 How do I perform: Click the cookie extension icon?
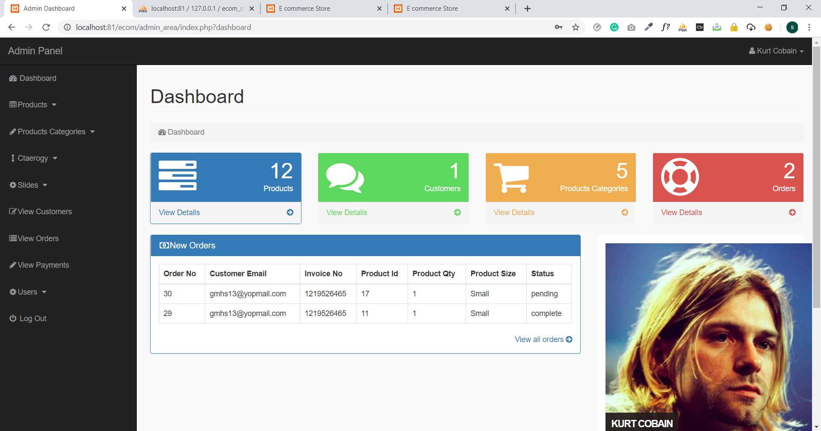click(x=768, y=27)
